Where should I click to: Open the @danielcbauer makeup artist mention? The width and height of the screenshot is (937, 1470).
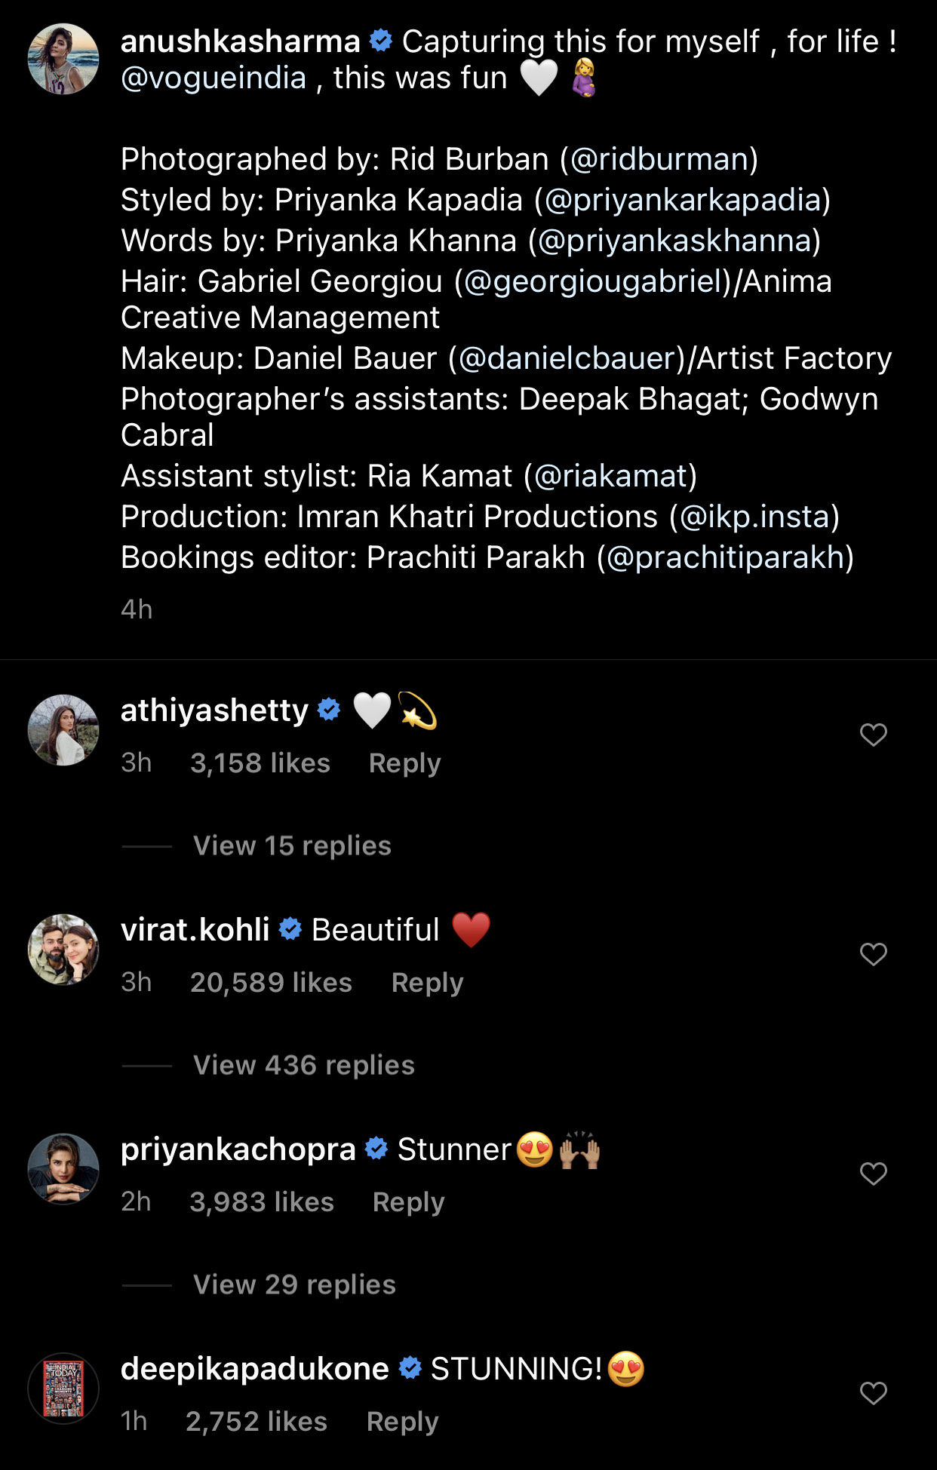[x=566, y=358]
